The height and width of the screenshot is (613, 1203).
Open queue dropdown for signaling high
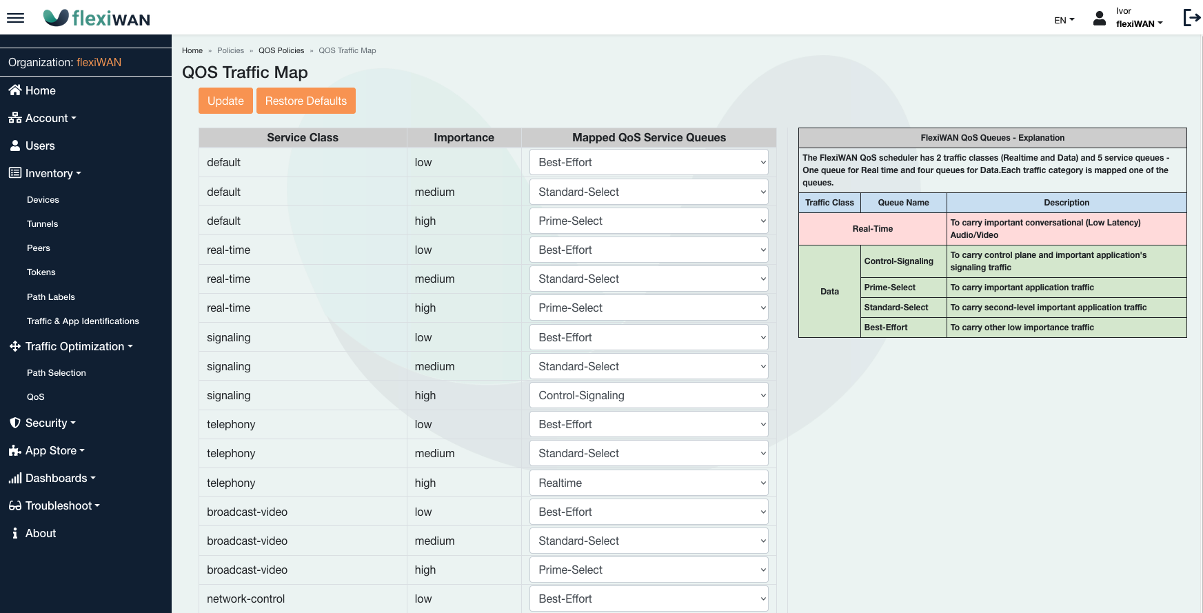click(648, 395)
